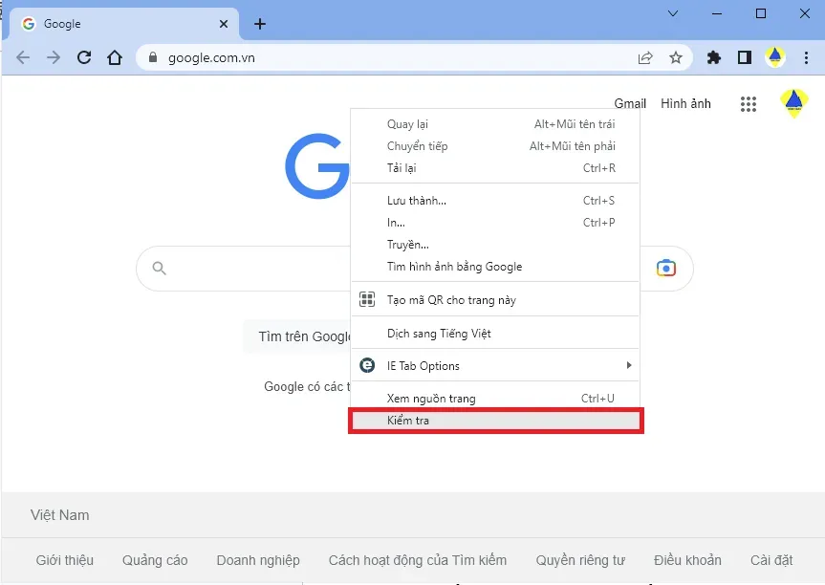Open the Gmail link
This screenshot has height=585, width=825.
click(630, 103)
